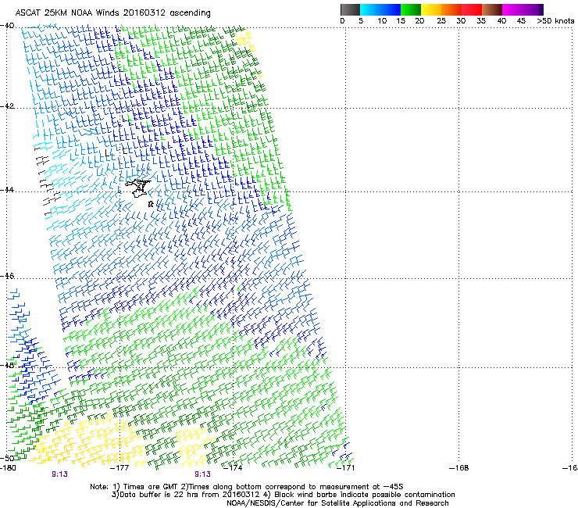Click the 9:13 time label beside -174

pyautogui.click(x=203, y=474)
